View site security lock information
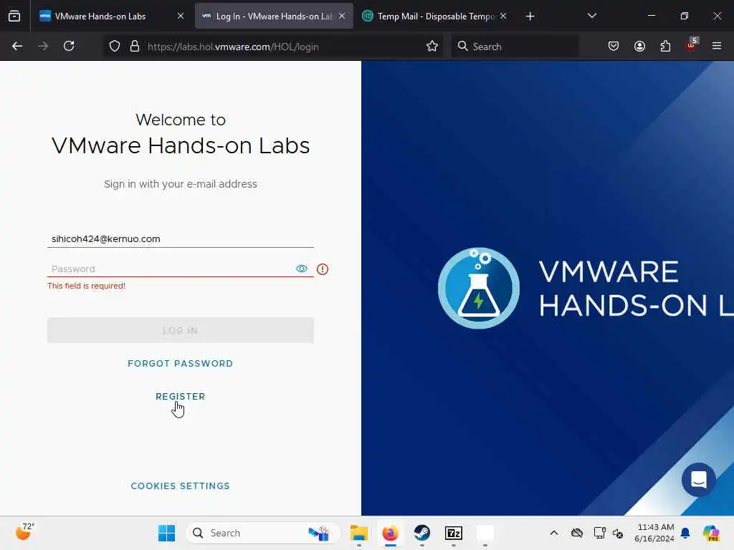The height and width of the screenshot is (550, 734). pyautogui.click(x=135, y=47)
